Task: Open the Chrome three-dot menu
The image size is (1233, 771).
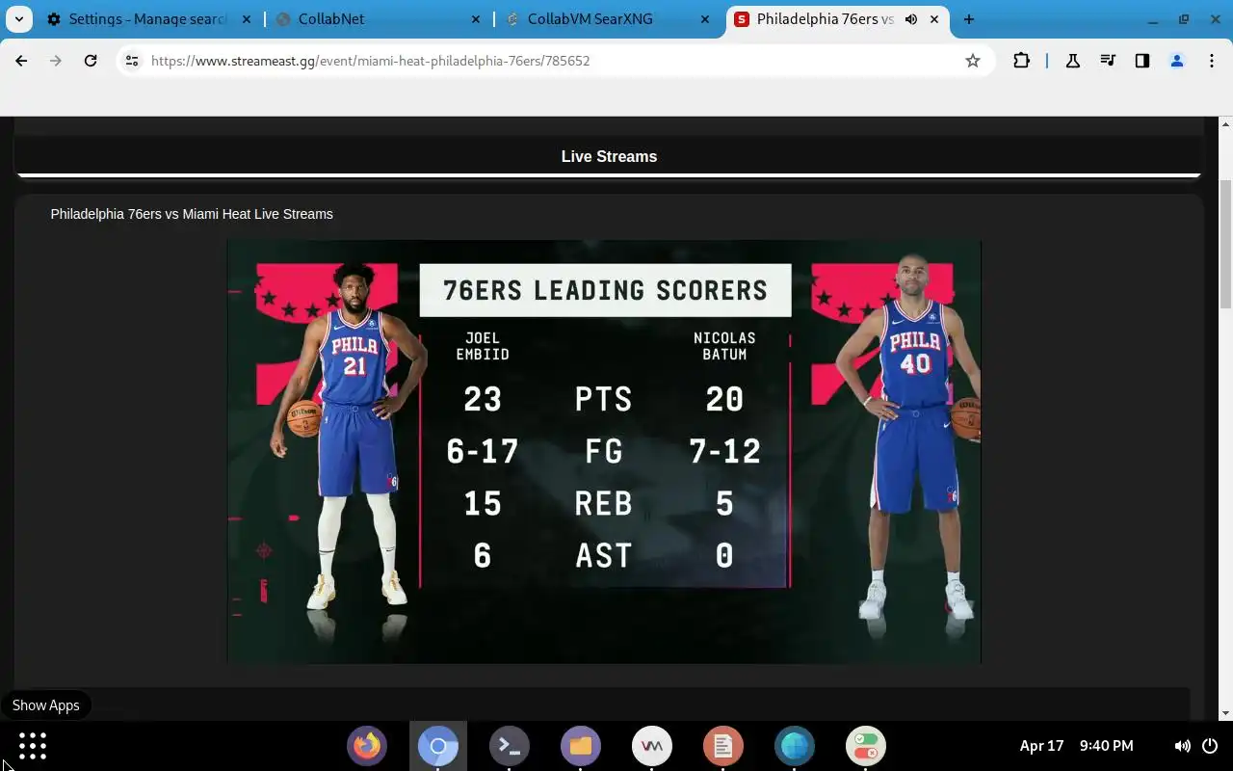Action: coord(1212,61)
